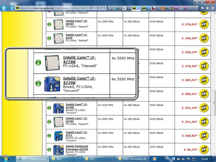
Task: Open the Tools gear menu
Action: pyautogui.click(x=212, y=8)
